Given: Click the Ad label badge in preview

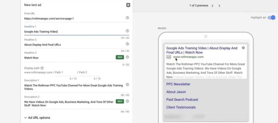Looking at the screenshot, I should pos(168,57).
